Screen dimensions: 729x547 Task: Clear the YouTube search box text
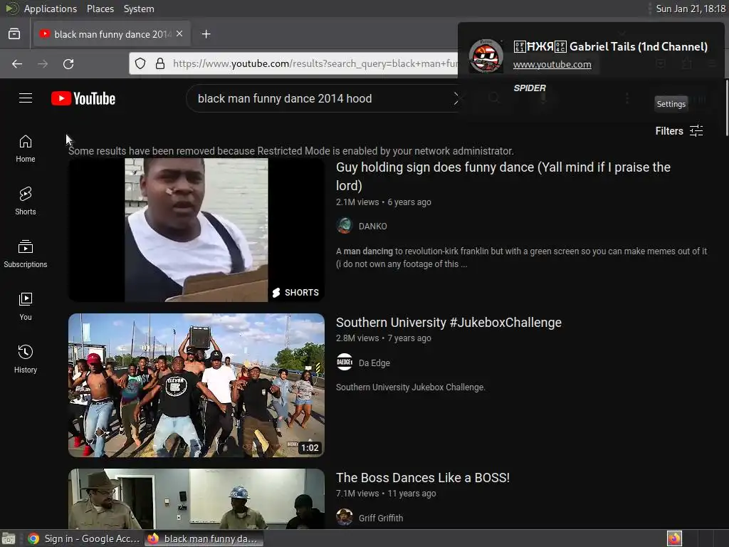[x=456, y=98]
